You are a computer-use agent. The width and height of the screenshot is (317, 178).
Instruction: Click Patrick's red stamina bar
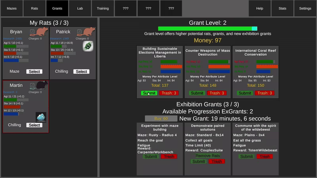click(x=63, y=53)
